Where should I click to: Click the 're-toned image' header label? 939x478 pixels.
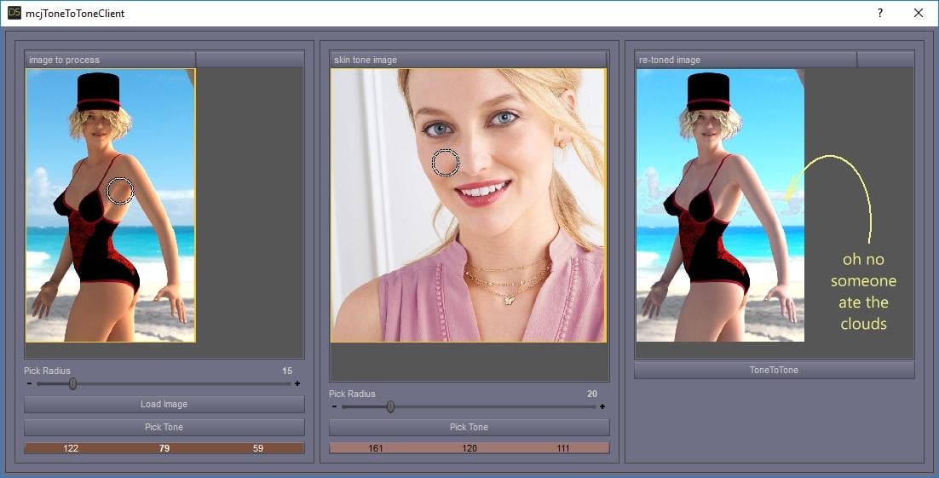(670, 60)
